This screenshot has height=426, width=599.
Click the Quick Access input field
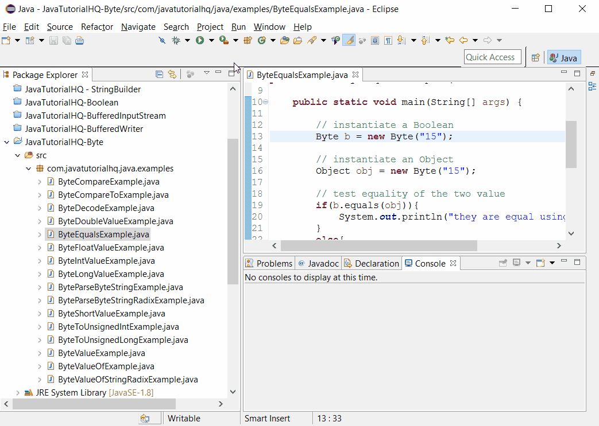click(x=493, y=57)
